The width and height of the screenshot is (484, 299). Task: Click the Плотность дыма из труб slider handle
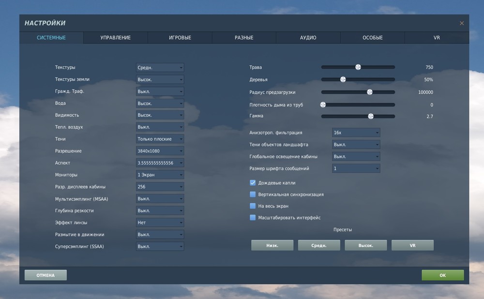pyautogui.click(x=323, y=105)
